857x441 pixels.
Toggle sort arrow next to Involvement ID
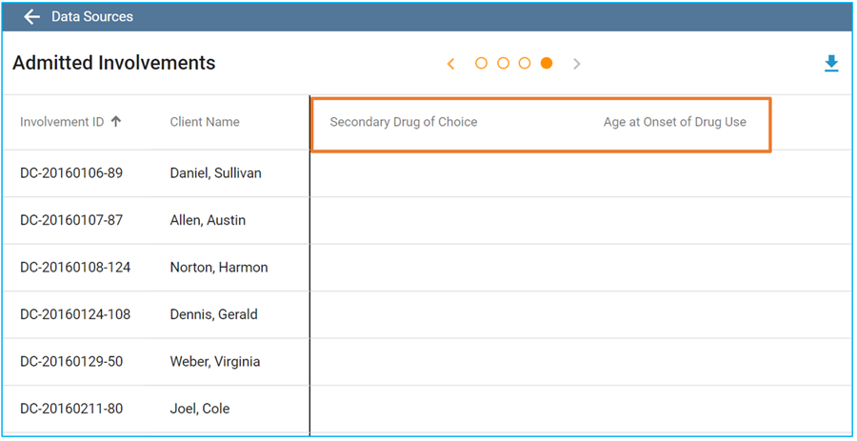pyautogui.click(x=116, y=122)
